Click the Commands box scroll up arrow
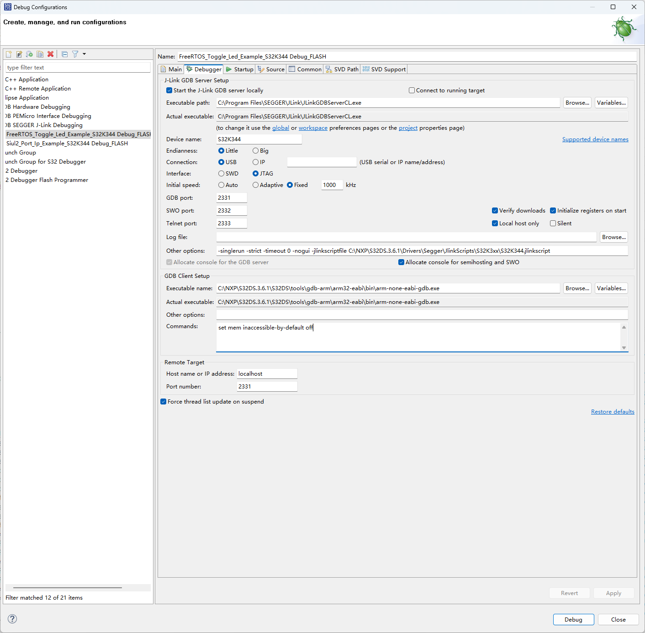The image size is (645, 633). pyautogui.click(x=624, y=327)
